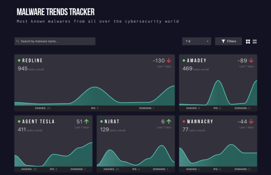Click Amadey DOMAINS: 0 footer entry
The width and height of the screenshot is (271, 175).
(242, 108)
